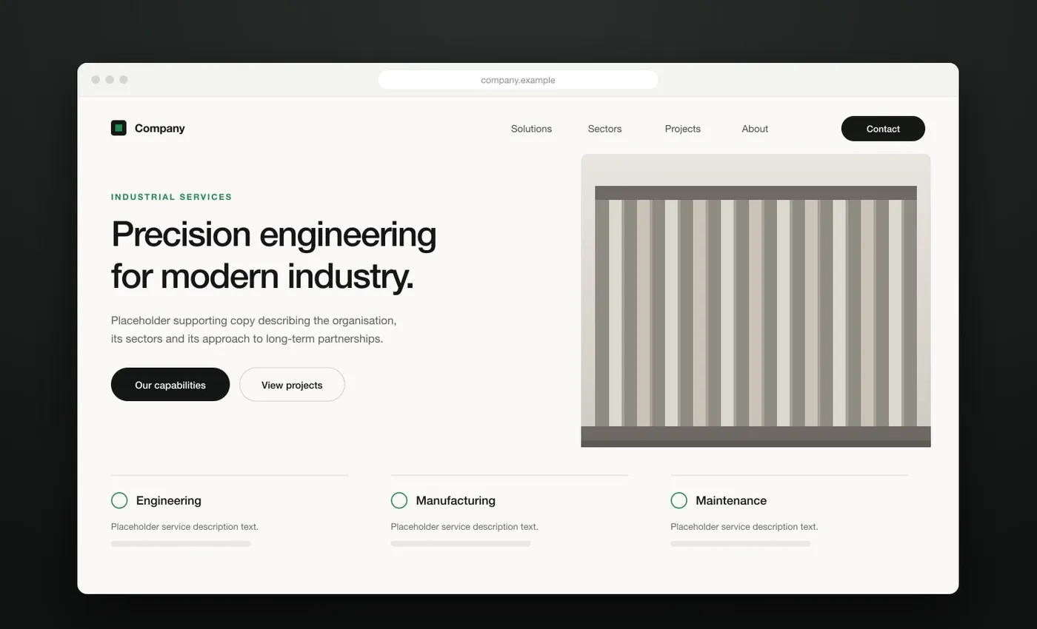Viewport: 1037px width, 629px height.
Task: Click the placeholder text under Engineering
Action: [184, 527]
